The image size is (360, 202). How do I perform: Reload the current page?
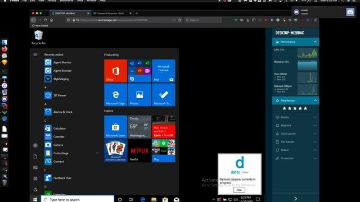pos(46,20)
